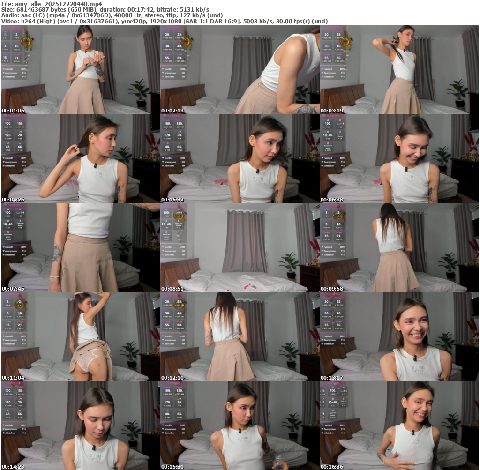Select the frame at 00:02:13
Image resolution: width=480 pixels, height=470 pixels.
point(240,69)
